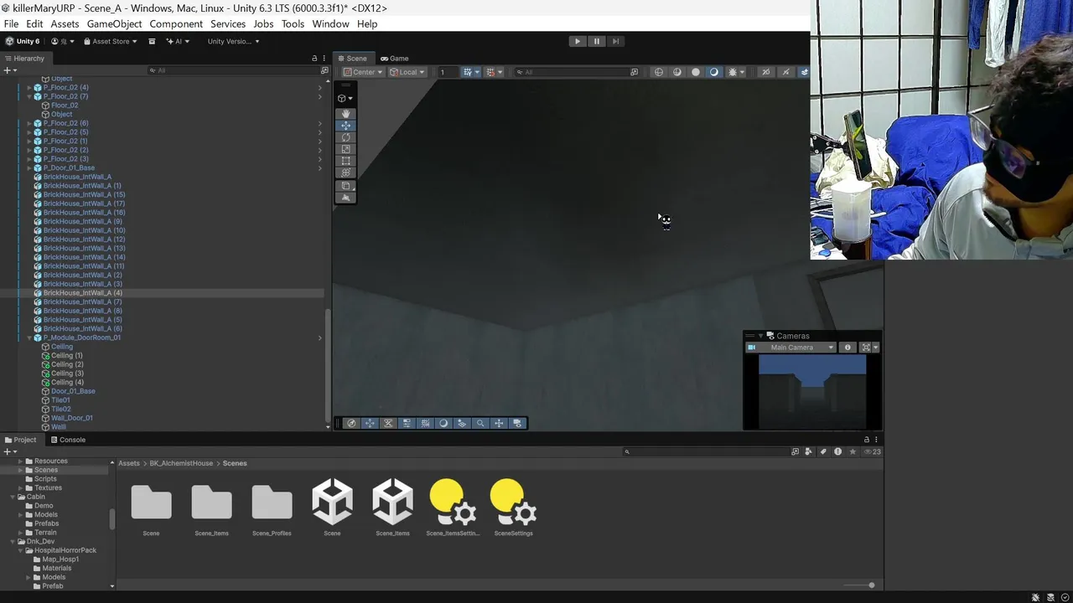Select the Rotate tool
Image resolution: width=1073 pixels, height=603 pixels.
click(x=345, y=137)
